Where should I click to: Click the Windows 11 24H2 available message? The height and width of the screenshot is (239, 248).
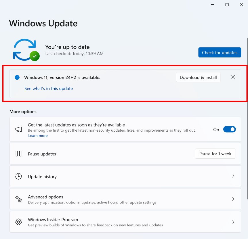point(62,77)
